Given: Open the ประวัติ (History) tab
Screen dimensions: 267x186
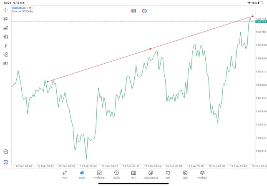Looking at the screenshot, I should tap(116, 174).
